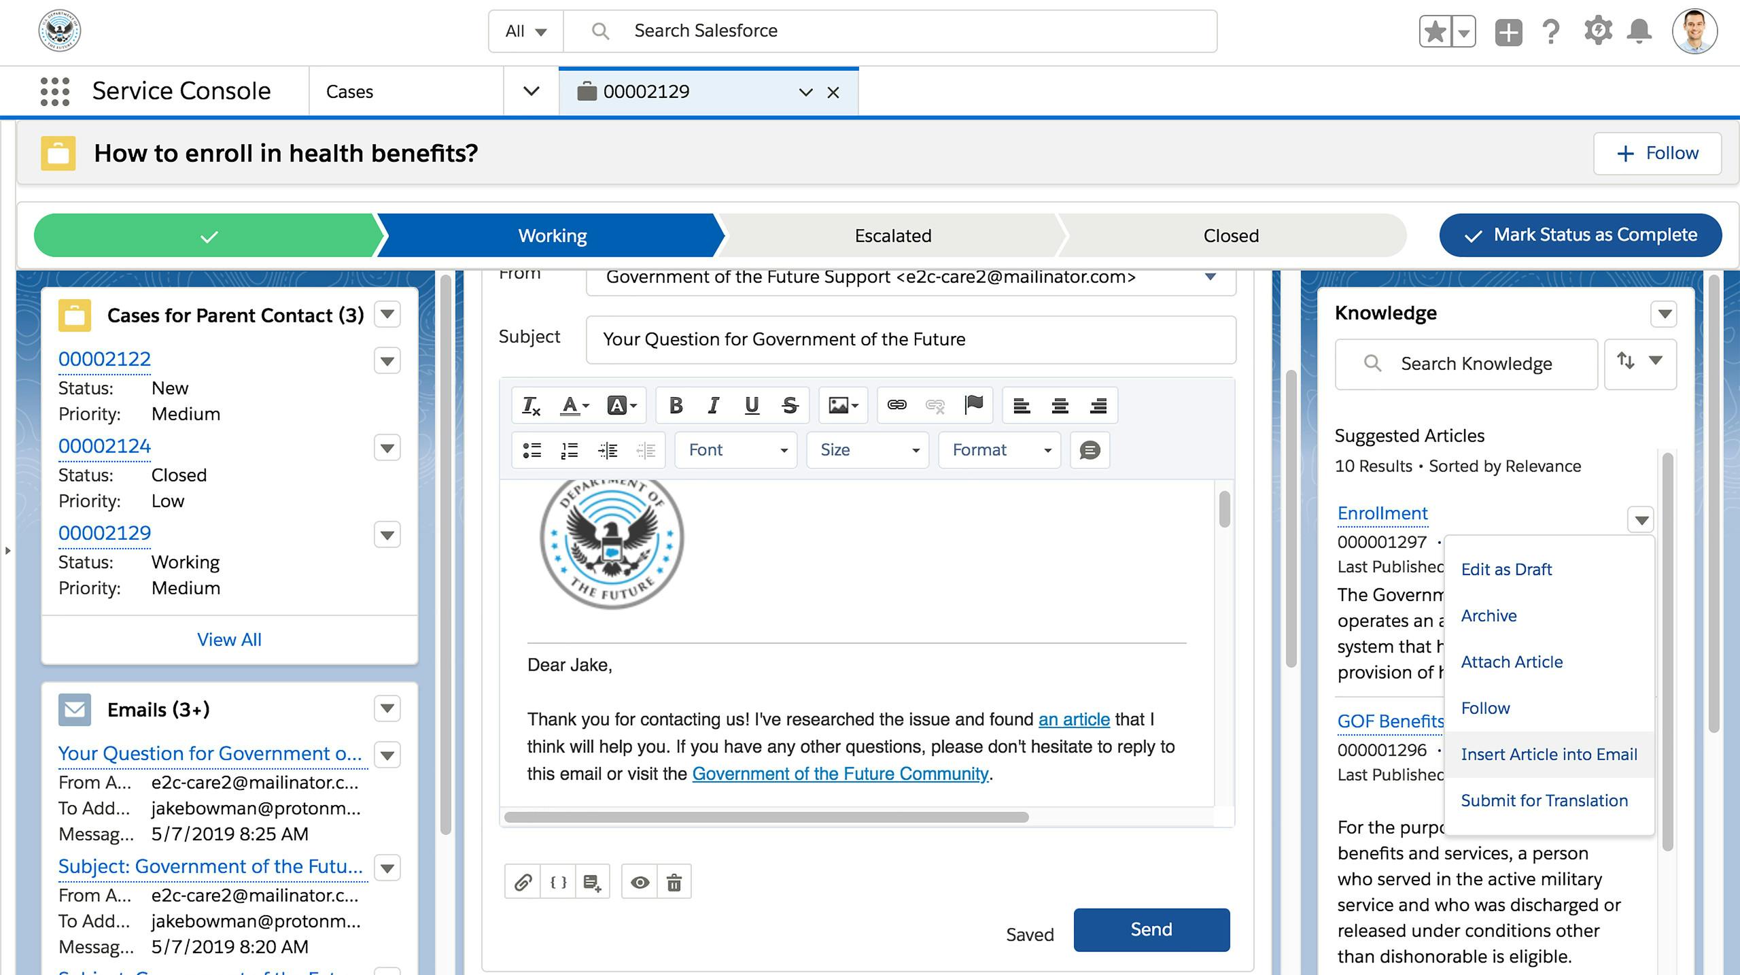The height and width of the screenshot is (975, 1740).
Task: Click the Quick Text speech bubble icon
Action: 1090,450
